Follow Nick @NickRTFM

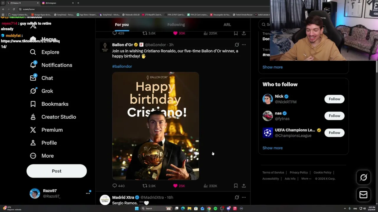coord(334,99)
